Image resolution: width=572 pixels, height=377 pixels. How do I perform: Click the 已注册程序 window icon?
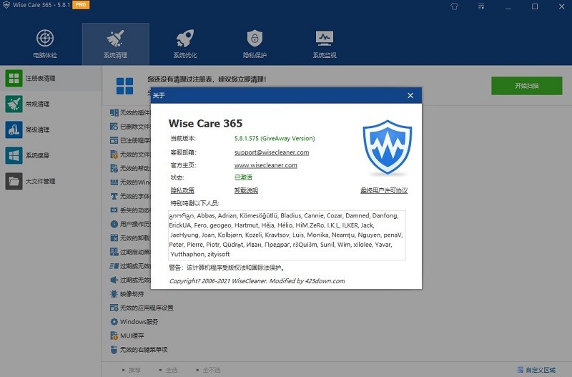tap(114, 140)
